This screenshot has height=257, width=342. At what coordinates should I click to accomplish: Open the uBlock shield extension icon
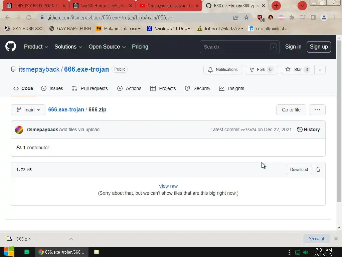(x=261, y=18)
